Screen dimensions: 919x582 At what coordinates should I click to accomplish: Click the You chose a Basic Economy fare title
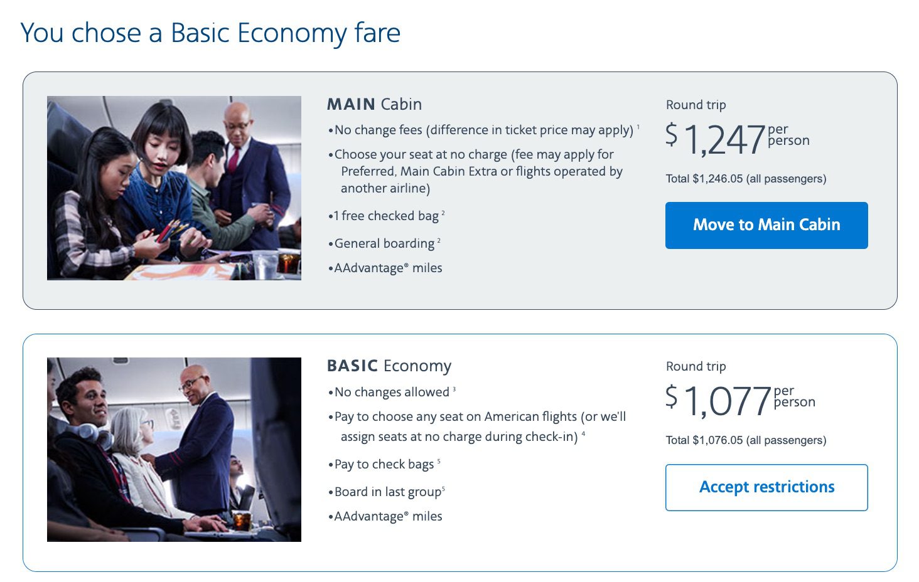tap(210, 33)
